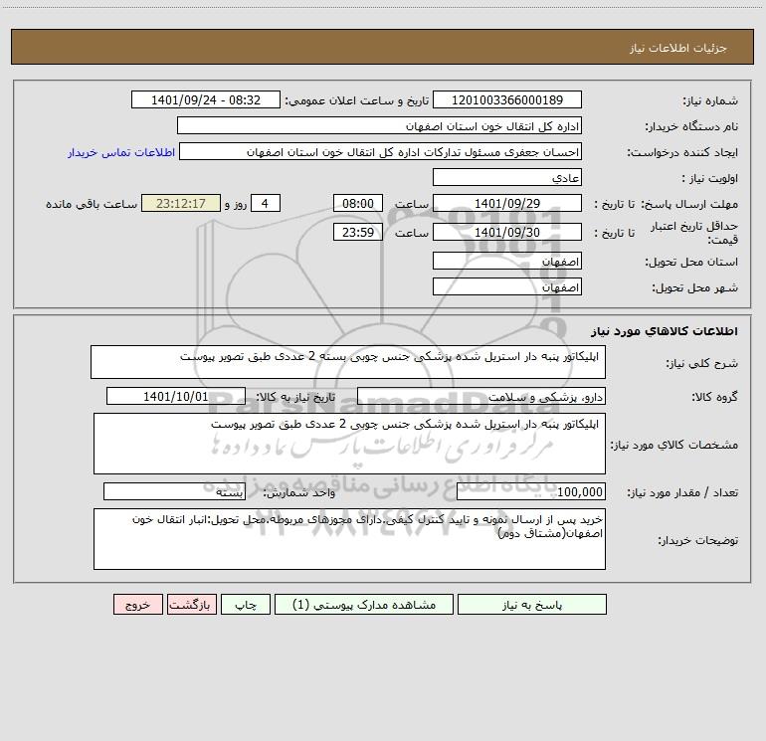Click the delivery province field اصفهان

507,261
